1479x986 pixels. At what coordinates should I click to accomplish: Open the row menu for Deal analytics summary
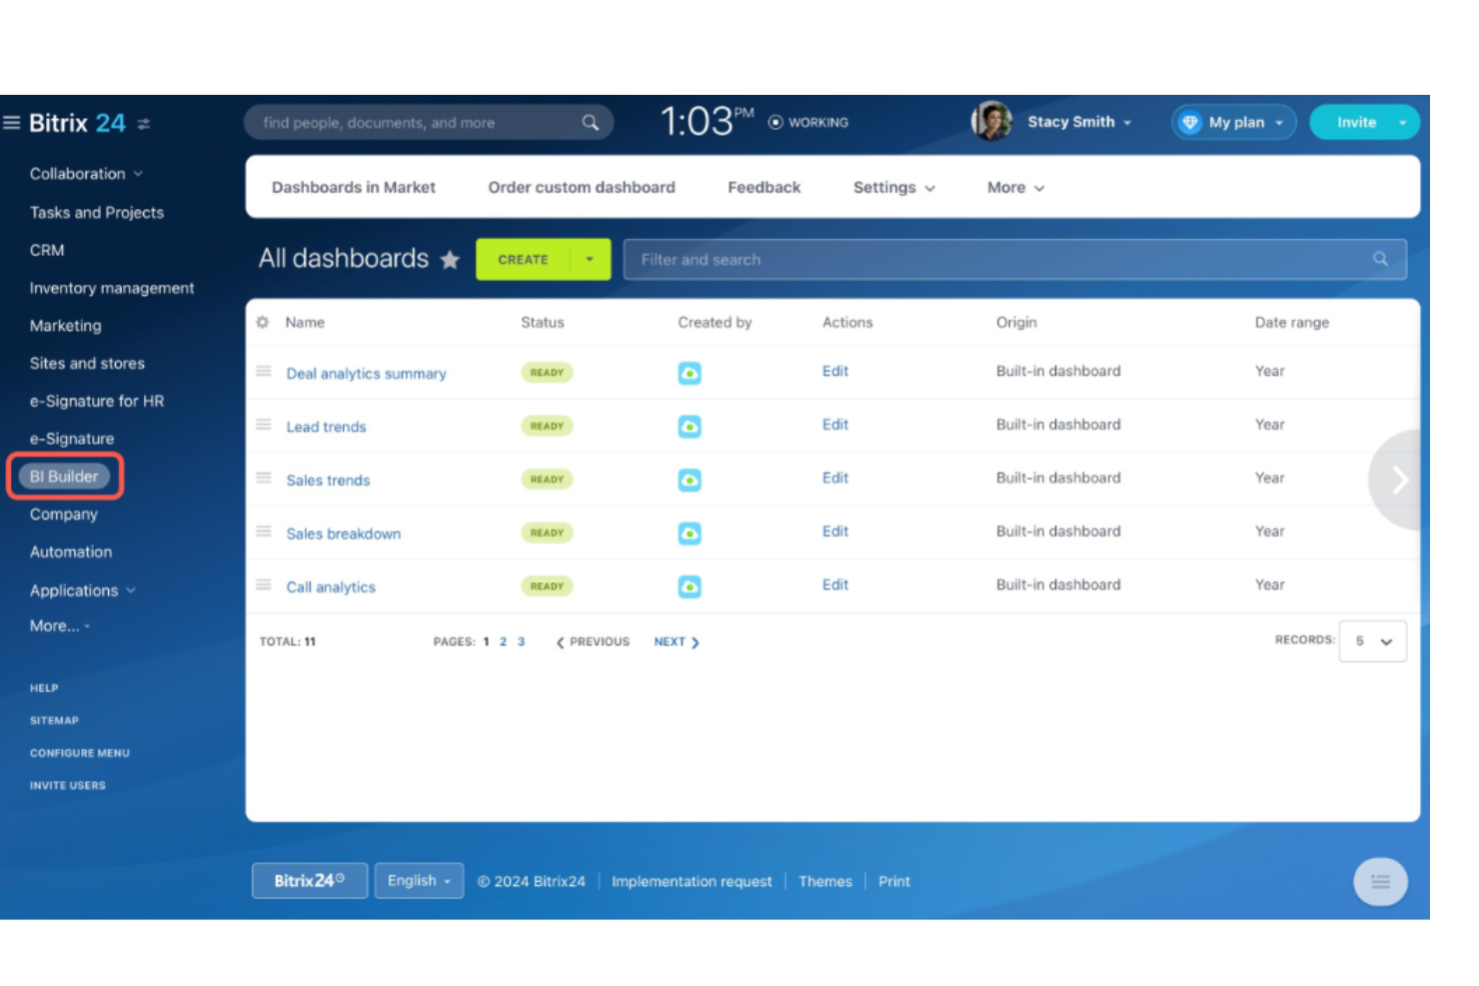pos(264,372)
